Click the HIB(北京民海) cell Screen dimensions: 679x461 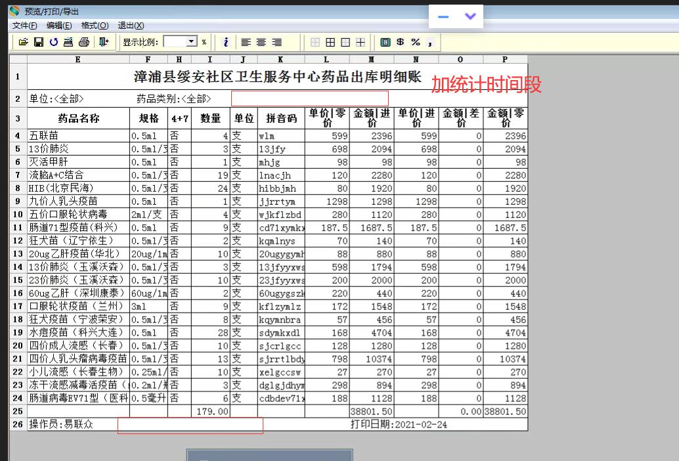[x=78, y=188]
